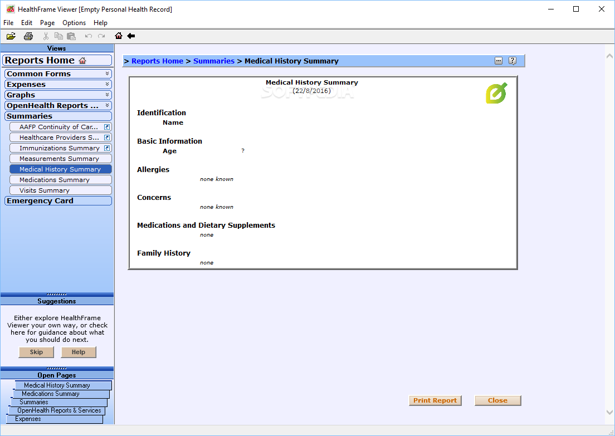Follow the Reports Home breadcrumb link
615x436 pixels.
click(x=157, y=61)
